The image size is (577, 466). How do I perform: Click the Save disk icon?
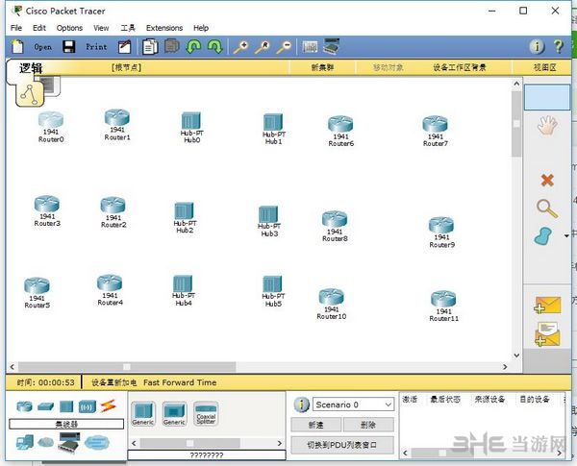(69, 47)
